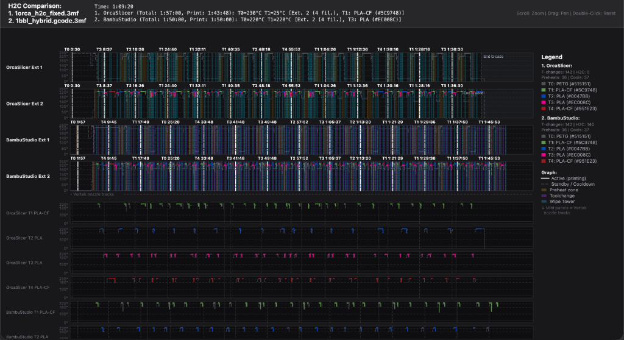Click End G-code label in OrcaSlicer Ext 1 graph
The height and width of the screenshot is (340, 624).
pyautogui.click(x=493, y=57)
